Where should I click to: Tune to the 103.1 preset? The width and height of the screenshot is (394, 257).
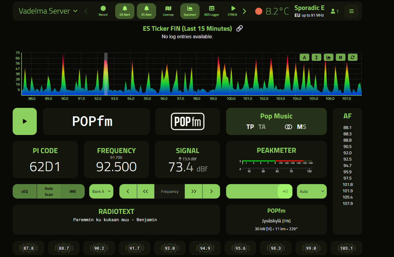pos(346,248)
